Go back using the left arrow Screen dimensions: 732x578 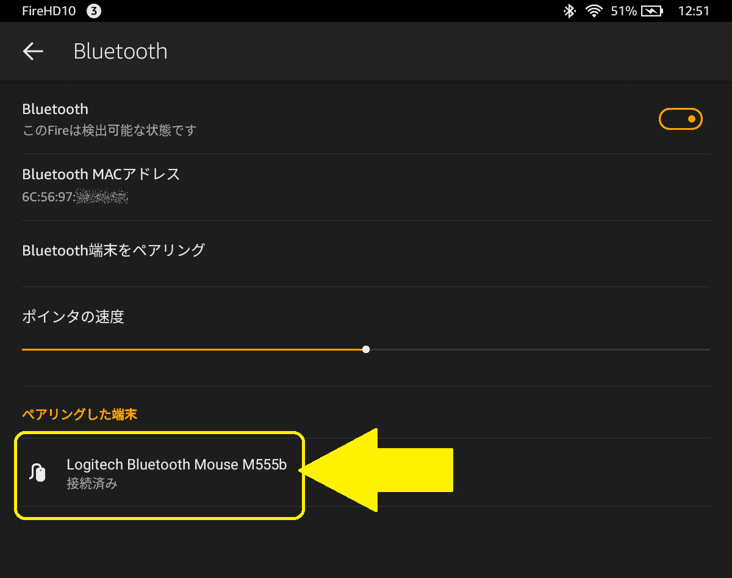click(33, 51)
